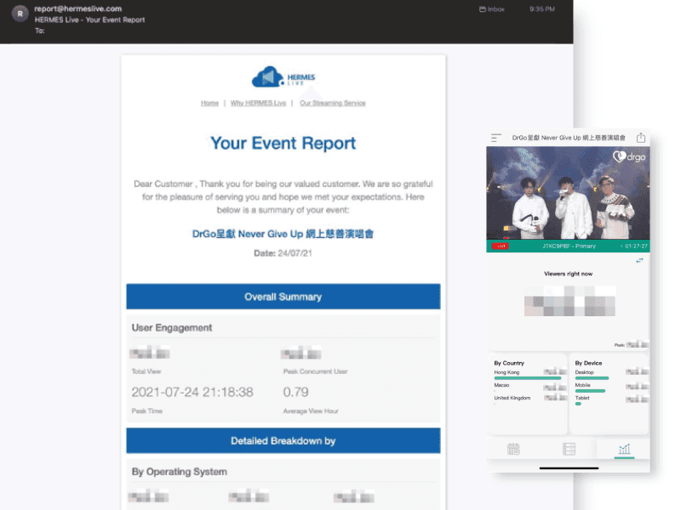Click the Average View Hour label
This screenshot has width=681, height=510.
(311, 411)
